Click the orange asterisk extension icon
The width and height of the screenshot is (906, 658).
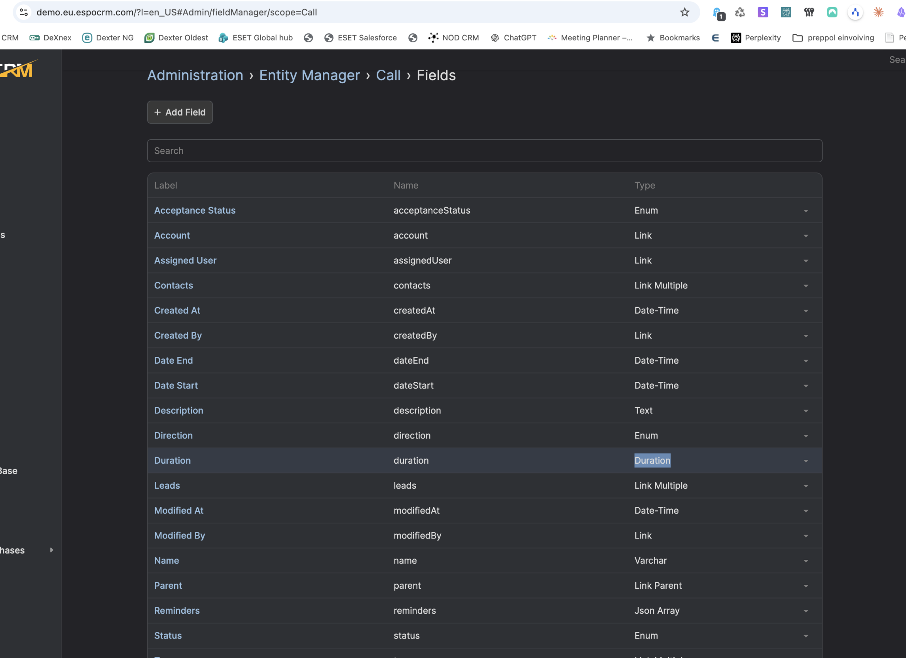878,12
